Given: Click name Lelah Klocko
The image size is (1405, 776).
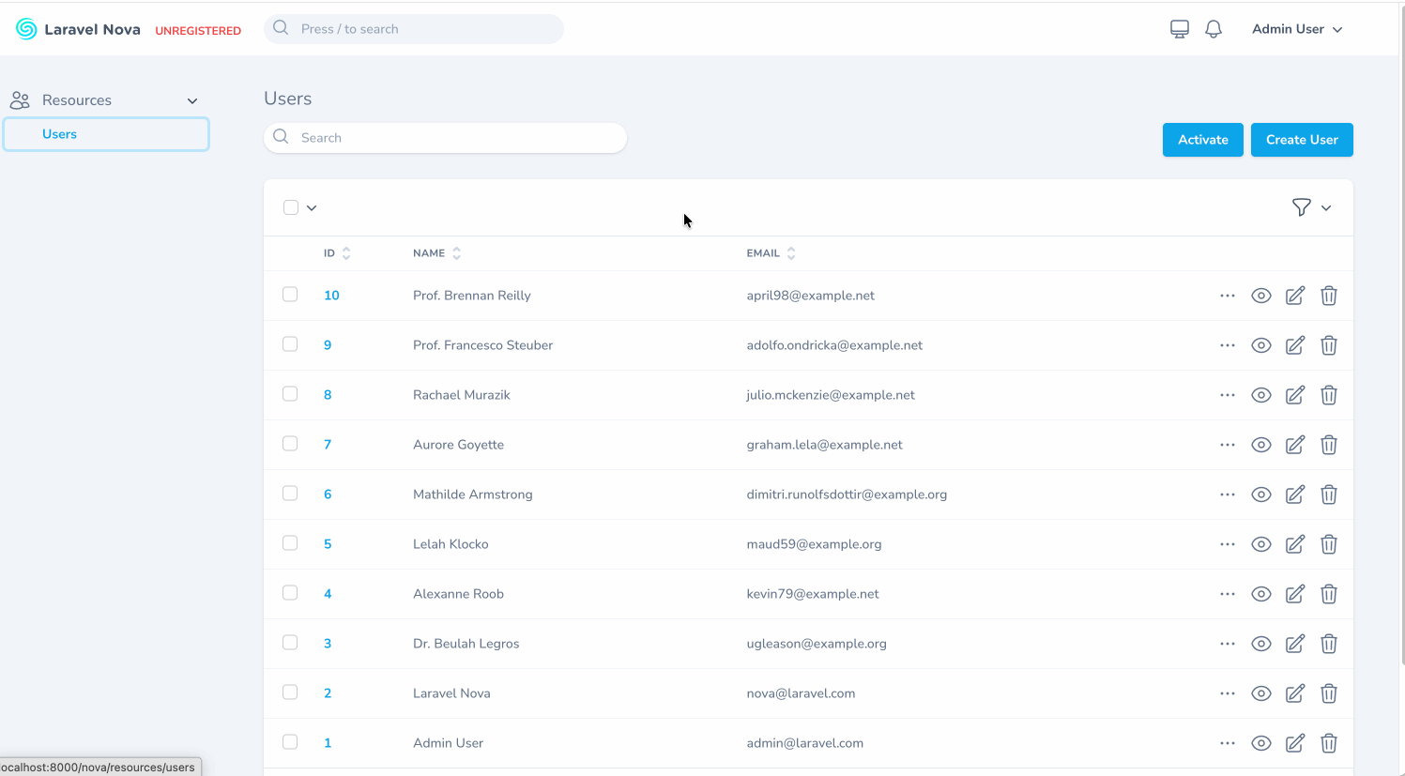Looking at the screenshot, I should pos(451,544).
